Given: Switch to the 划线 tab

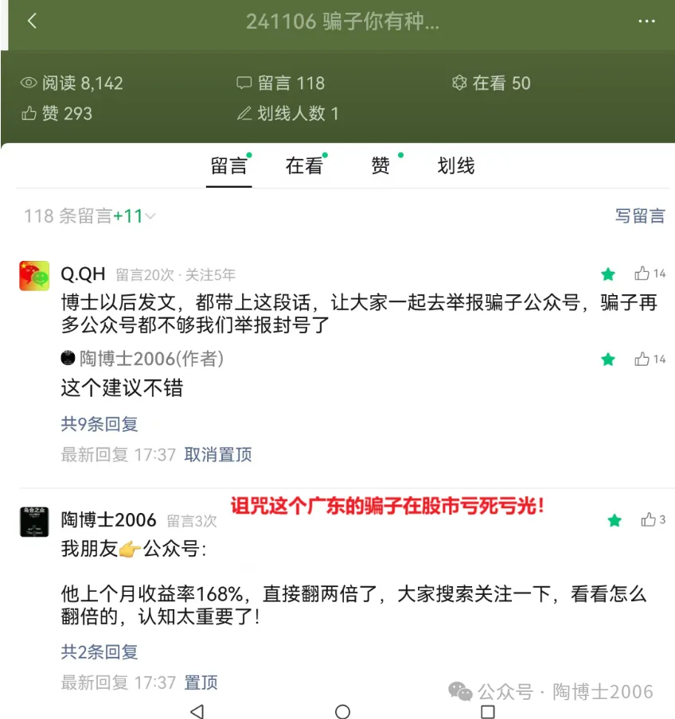Looking at the screenshot, I should (455, 165).
